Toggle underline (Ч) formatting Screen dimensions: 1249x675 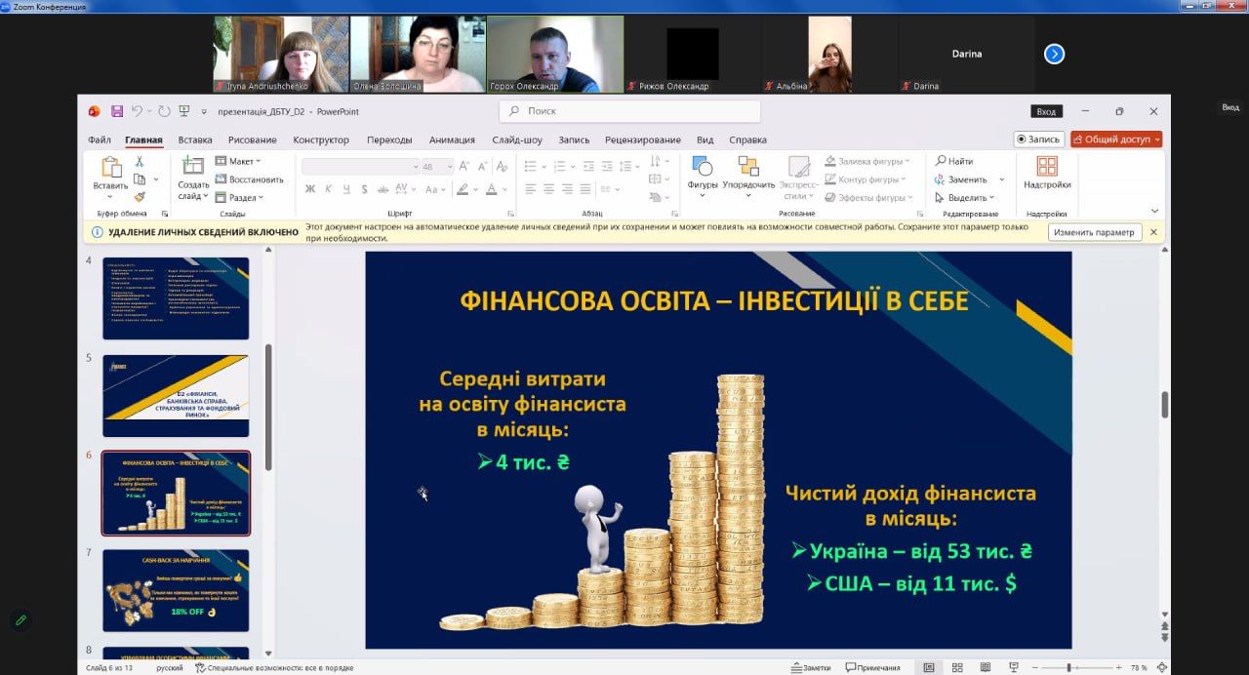pos(345,189)
